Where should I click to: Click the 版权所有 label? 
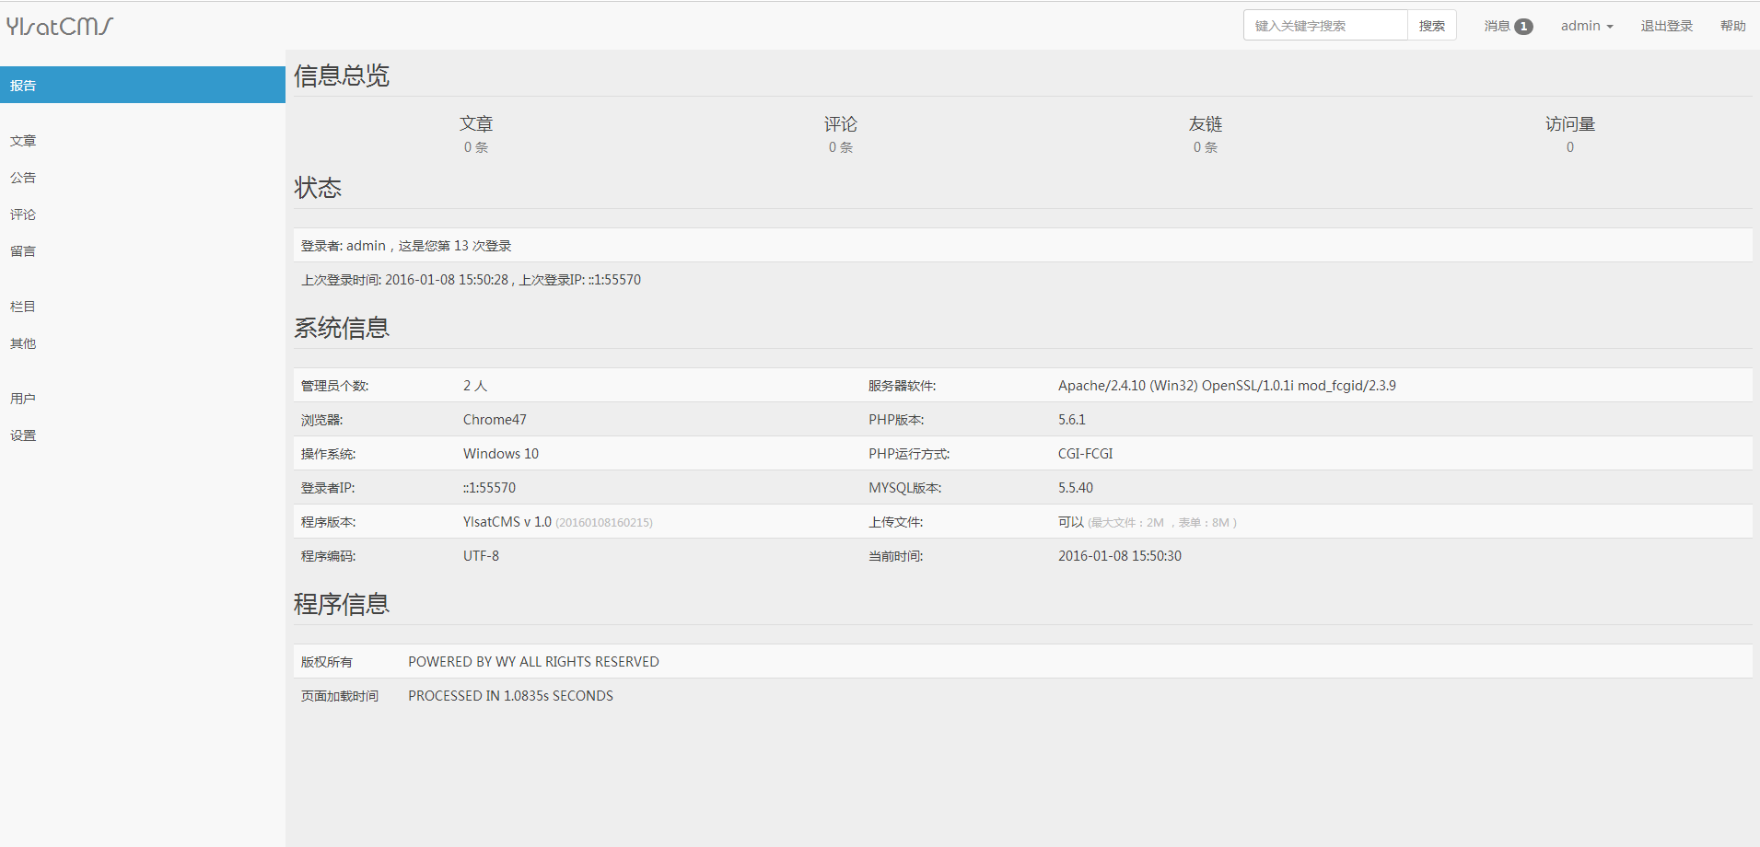click(327, 662)
